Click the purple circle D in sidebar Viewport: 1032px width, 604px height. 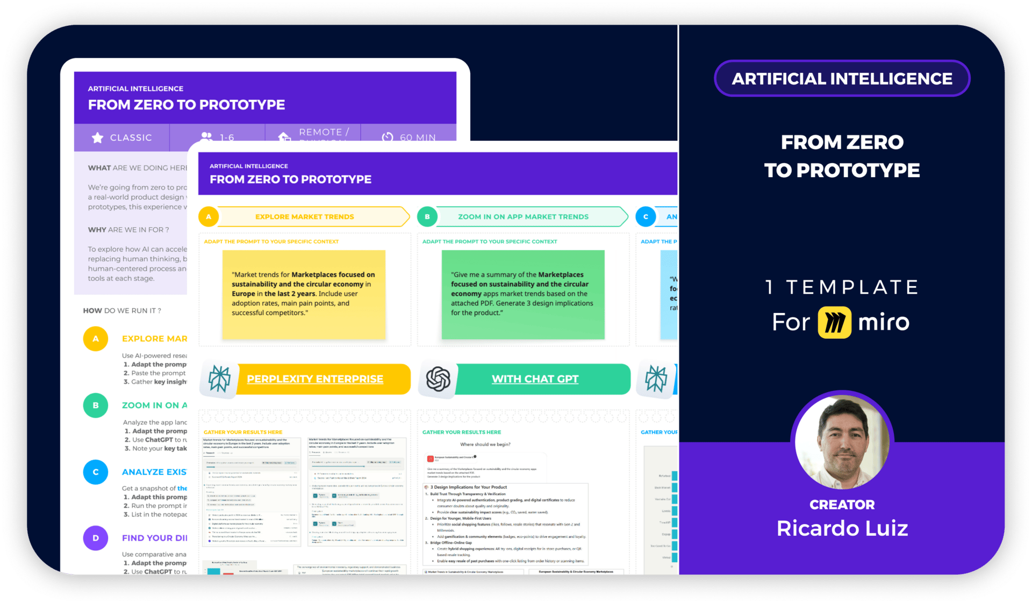pos(96,538)
